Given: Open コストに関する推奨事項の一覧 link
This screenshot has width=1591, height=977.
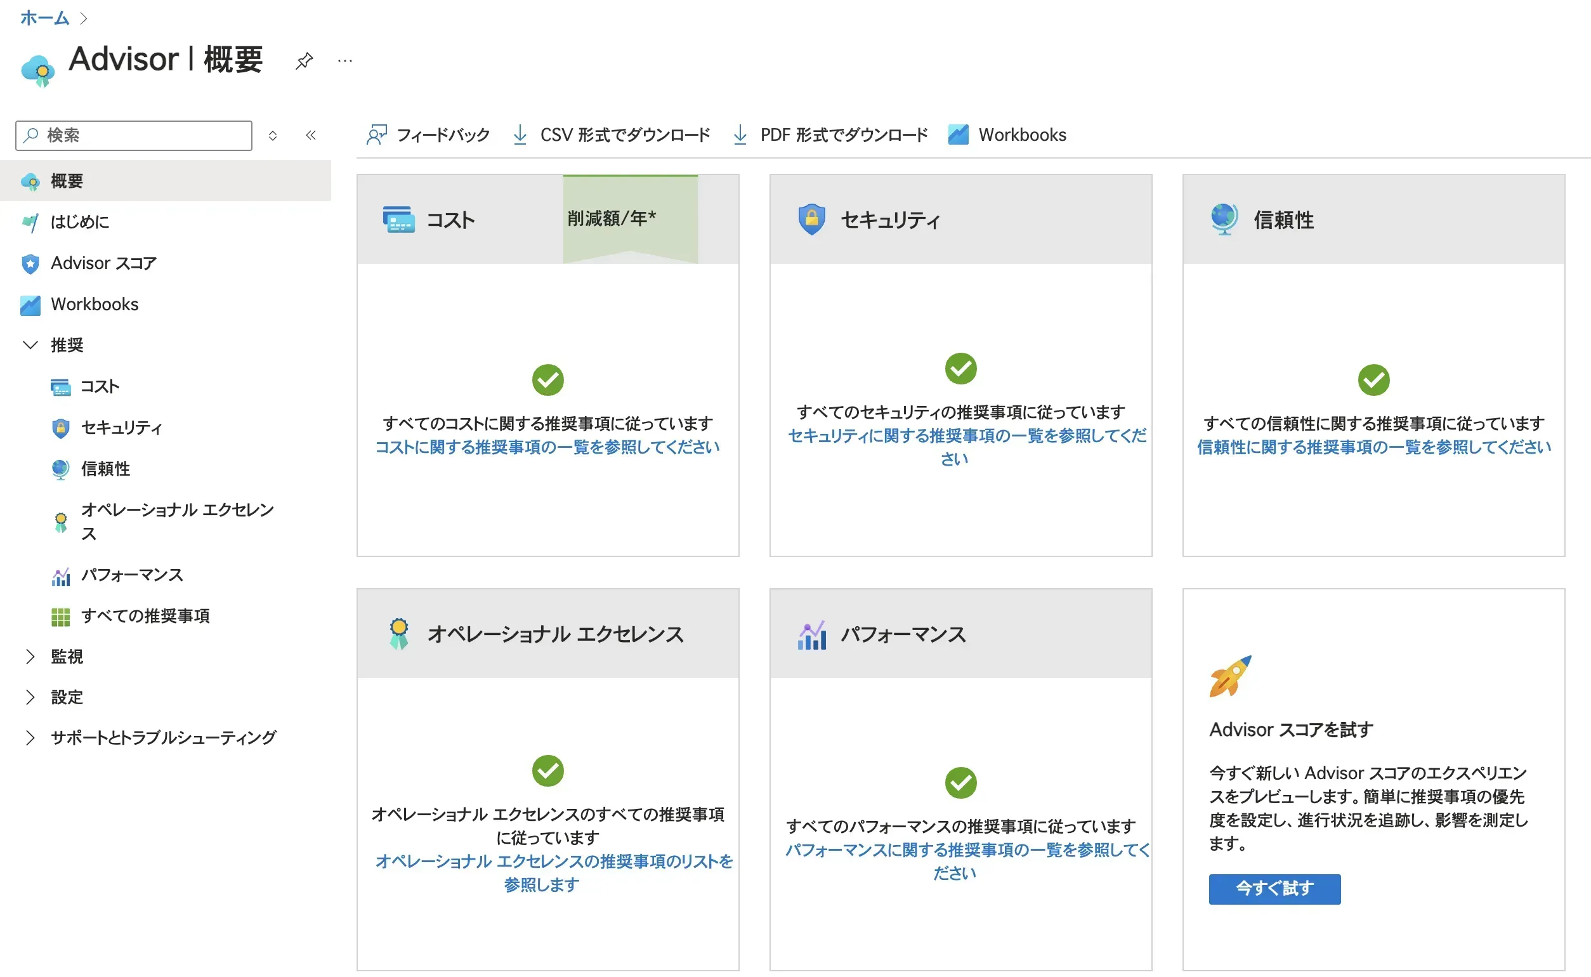Looking at the screenshot, I should point(547,447).
